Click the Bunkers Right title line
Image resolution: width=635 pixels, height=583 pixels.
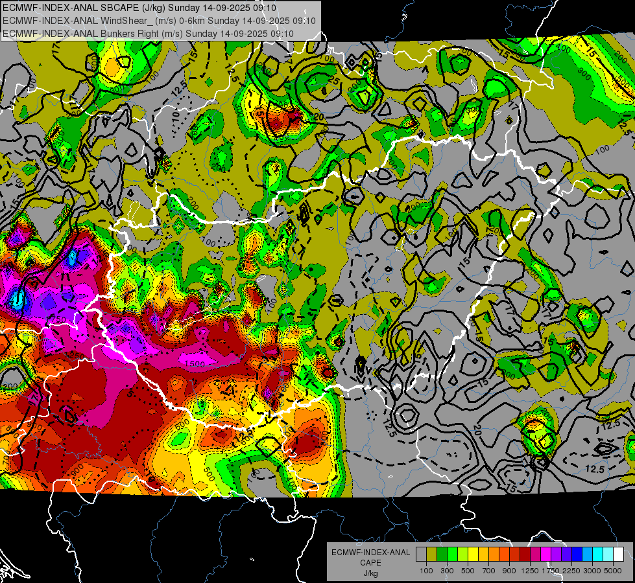pos(148,34)
